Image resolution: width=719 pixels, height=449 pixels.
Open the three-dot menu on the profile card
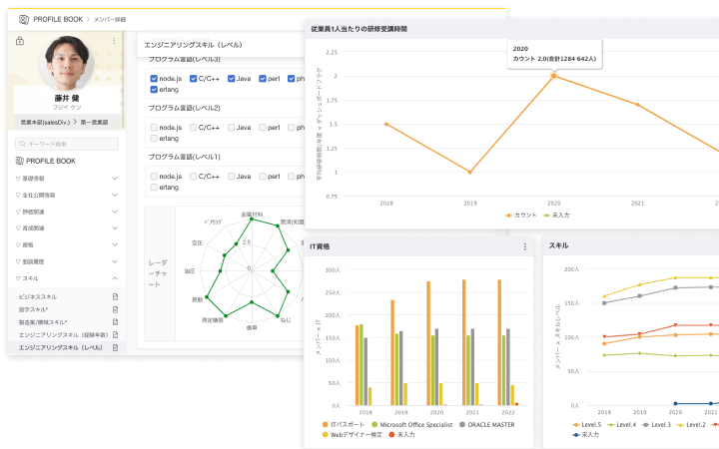point(114,41)
